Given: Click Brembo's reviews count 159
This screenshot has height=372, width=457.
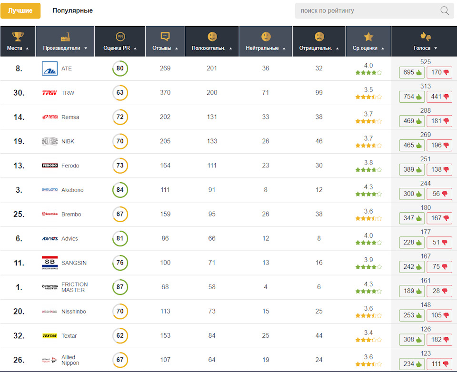Looking at the screenshot, I should click(165, 214).
